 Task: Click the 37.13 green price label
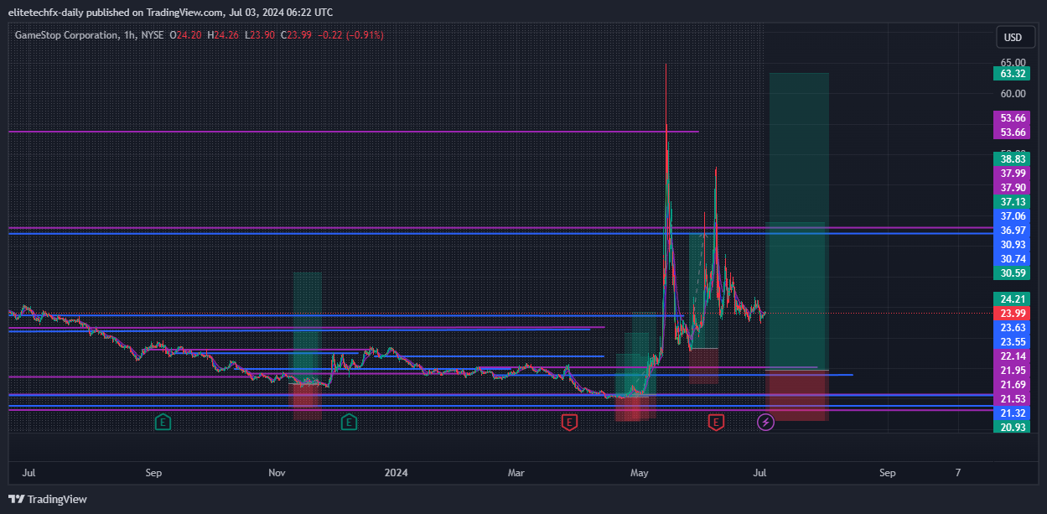[1013, 201]
